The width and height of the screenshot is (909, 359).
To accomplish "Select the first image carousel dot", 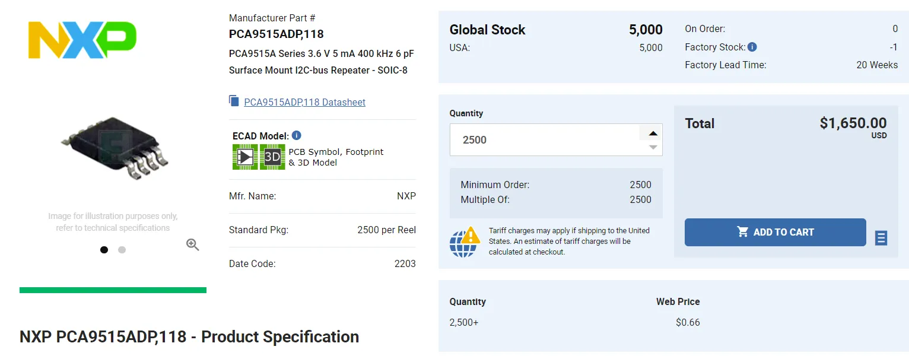I will [x=104, y=250].
